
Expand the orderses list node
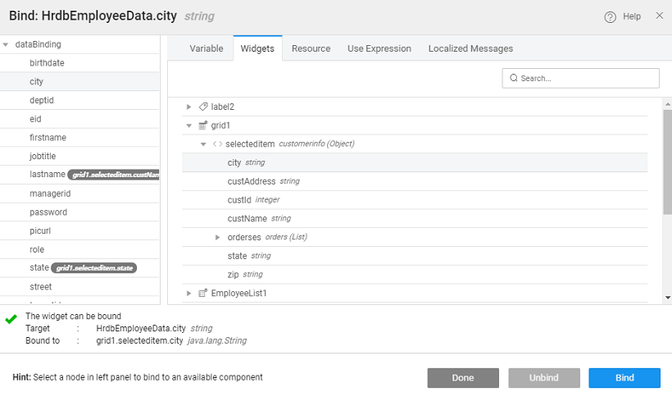[217, 237]
